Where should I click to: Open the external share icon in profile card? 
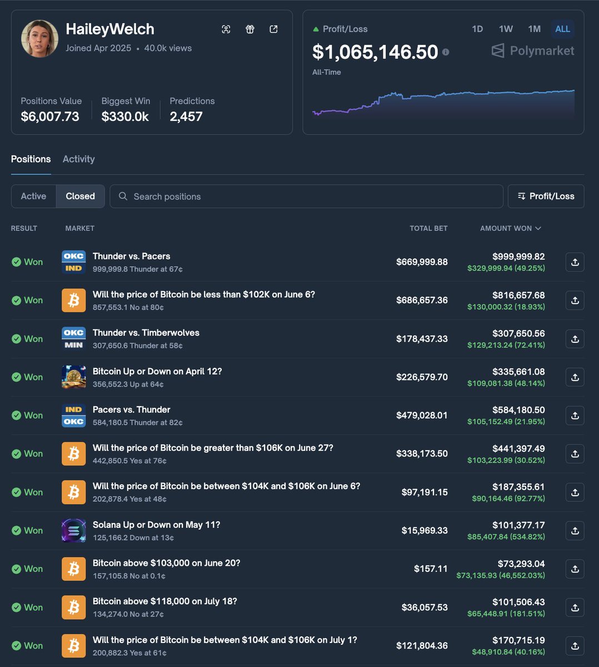[273, 29]
